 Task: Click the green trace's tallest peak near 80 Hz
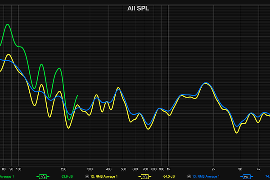click(x=8, y=25)
